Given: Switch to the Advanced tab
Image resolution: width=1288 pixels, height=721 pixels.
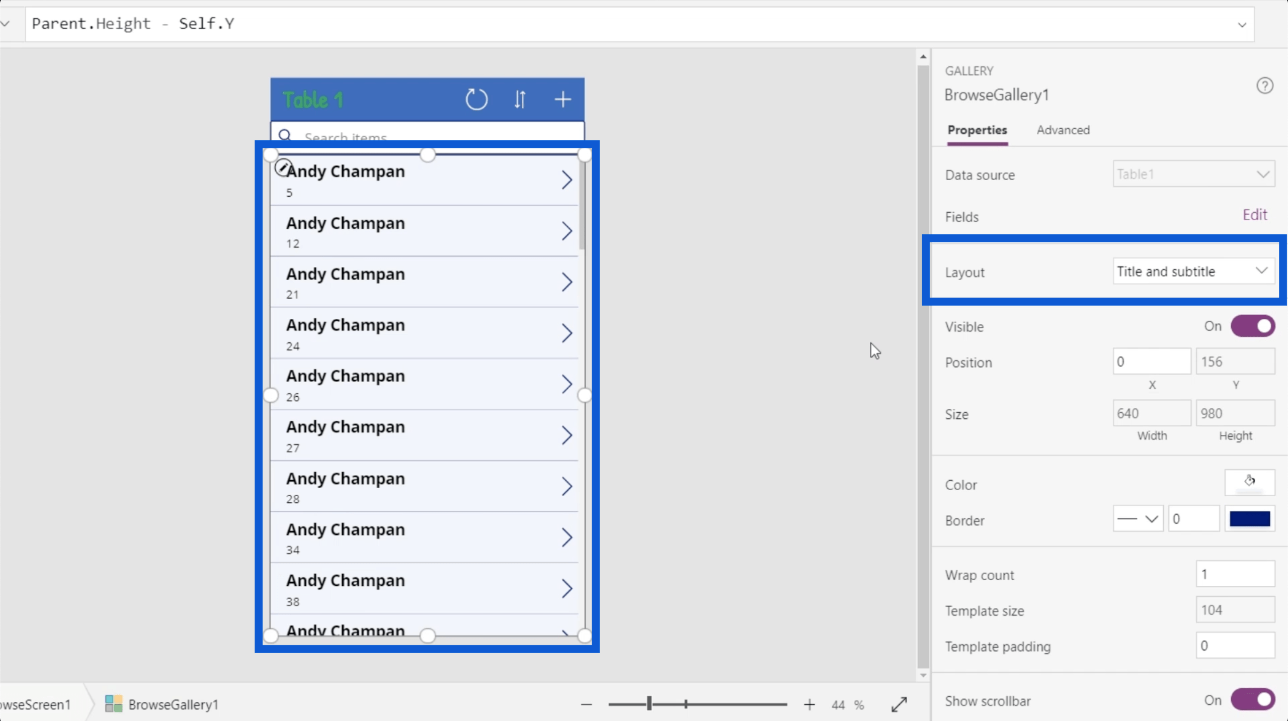Looking at the screenshot, I should (1063, 130).
